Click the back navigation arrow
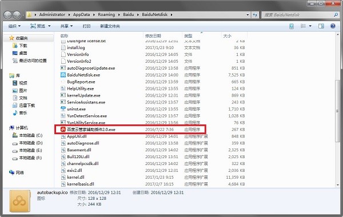 (7, 15)
